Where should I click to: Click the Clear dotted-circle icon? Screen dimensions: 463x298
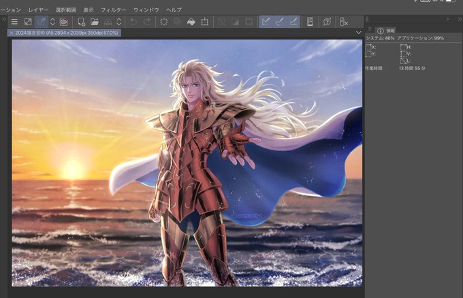tap(164, 22)
